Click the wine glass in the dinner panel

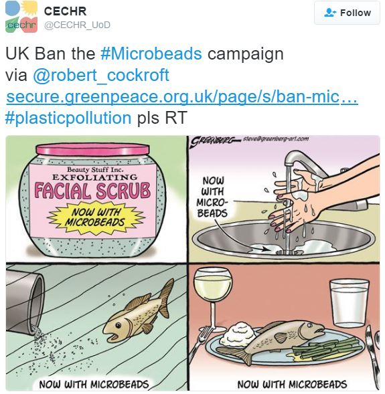click(x=213, y=299)
